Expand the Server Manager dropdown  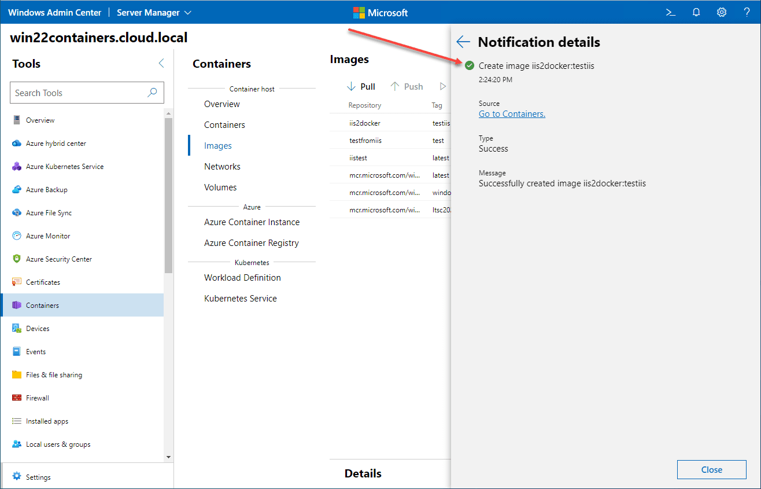tap(154, 12)
